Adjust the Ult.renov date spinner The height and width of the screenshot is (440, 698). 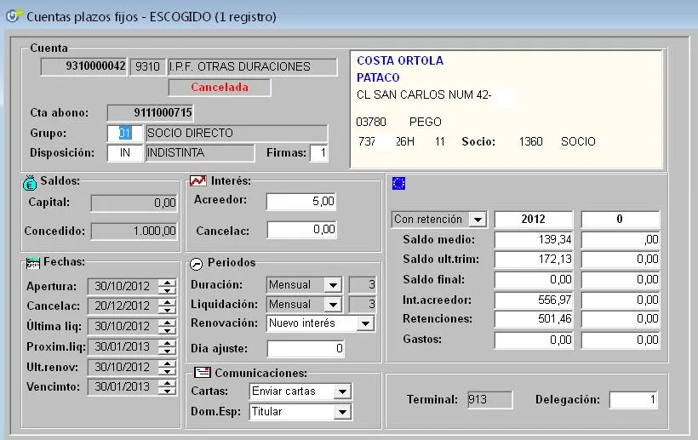point(168,367)
